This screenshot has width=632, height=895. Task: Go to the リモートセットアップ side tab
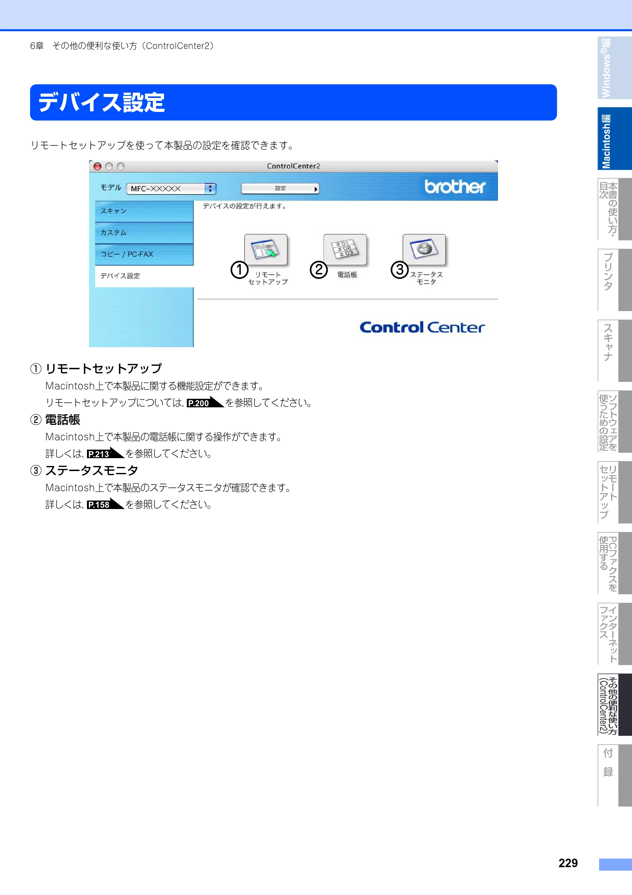pyautogui.click(x=615, y=492)
